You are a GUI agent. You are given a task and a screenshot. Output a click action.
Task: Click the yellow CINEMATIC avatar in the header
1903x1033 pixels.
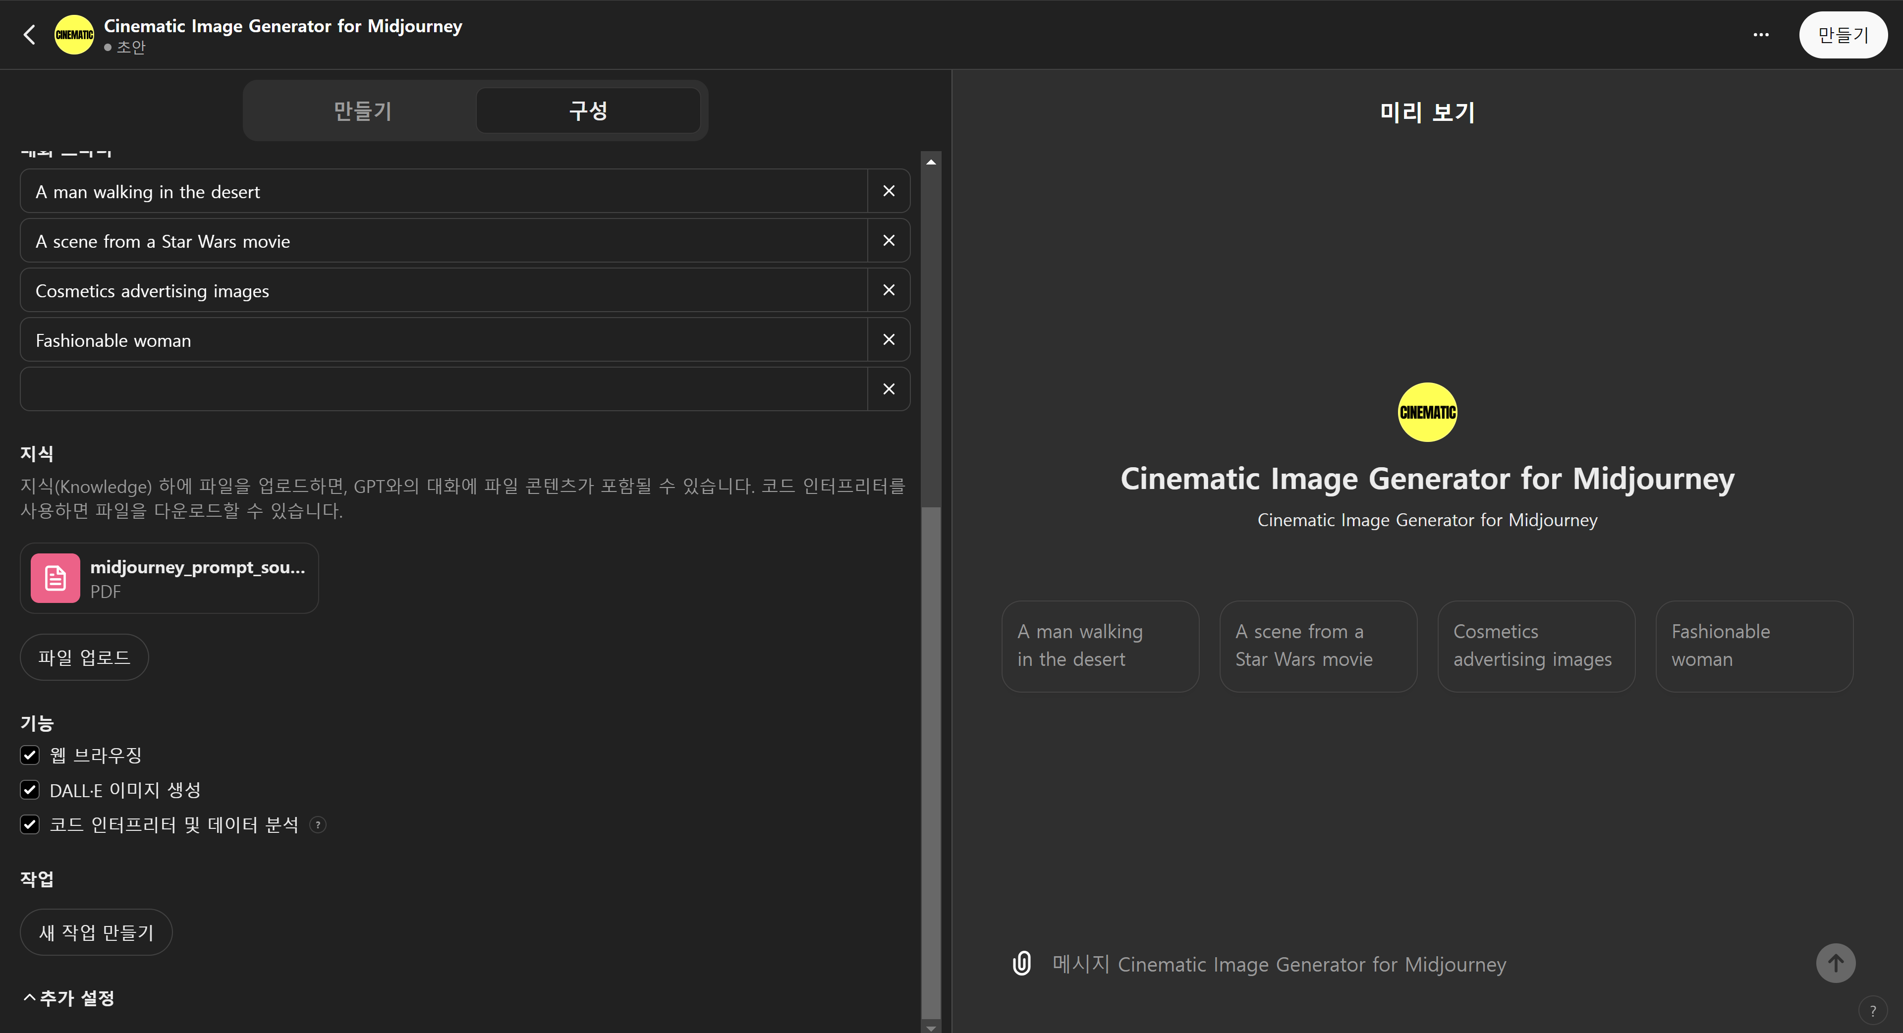(74, 35)
